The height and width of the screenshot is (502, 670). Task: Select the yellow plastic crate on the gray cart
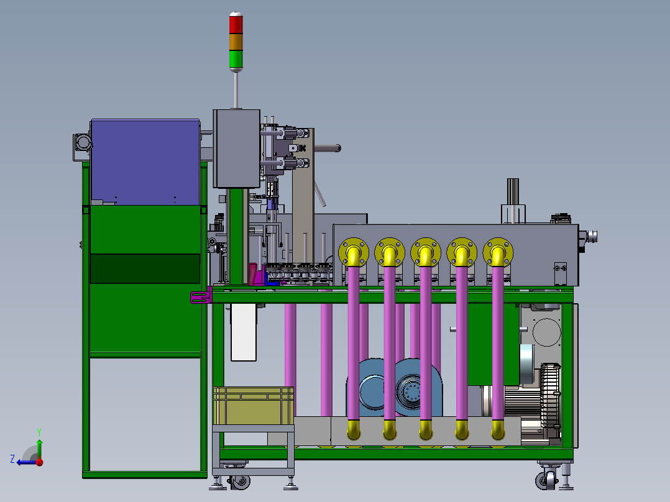254,406
